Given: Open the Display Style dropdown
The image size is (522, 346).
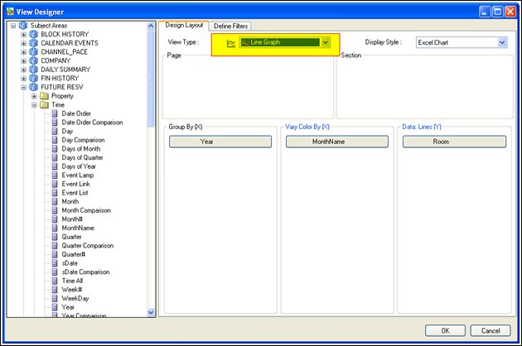Looking at the screenshot, I should tap(502, 42).
